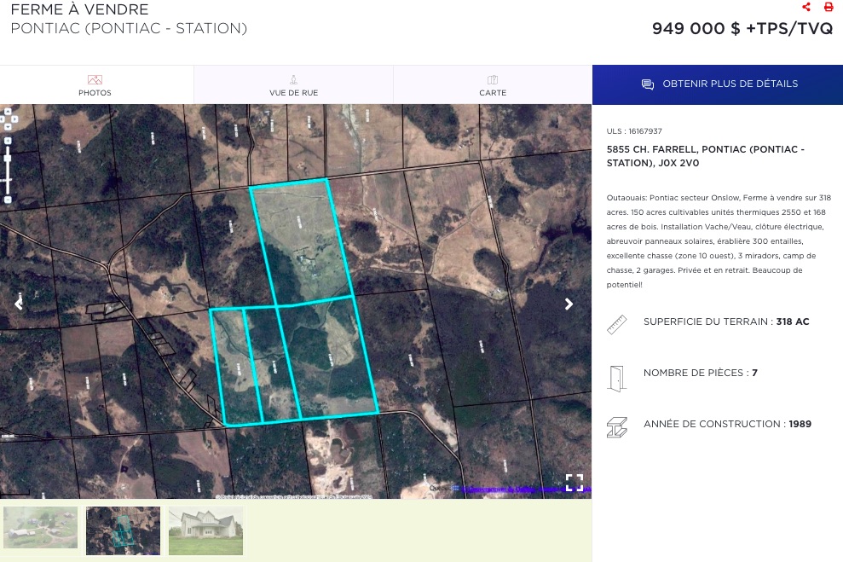
Task: Click the red print icon
Action: tap(828, 7)
